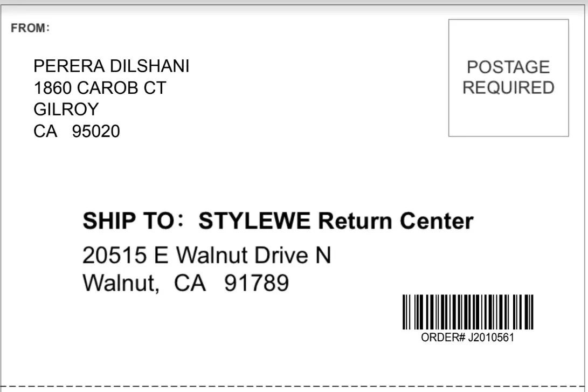Viewport: 588px width, 392px height.
Task: Click the barcode image
Action: click(x=468, y=312)
